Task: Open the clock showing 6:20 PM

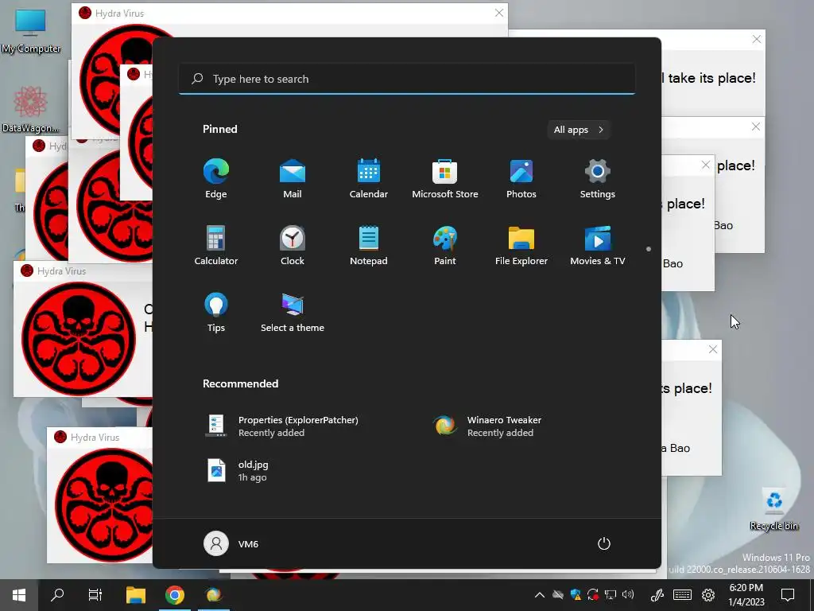Action: 746,595
